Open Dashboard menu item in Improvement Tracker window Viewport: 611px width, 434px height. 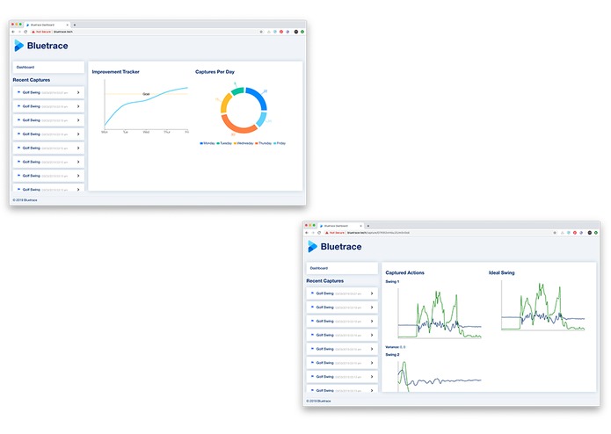click(x=48, y=67)
